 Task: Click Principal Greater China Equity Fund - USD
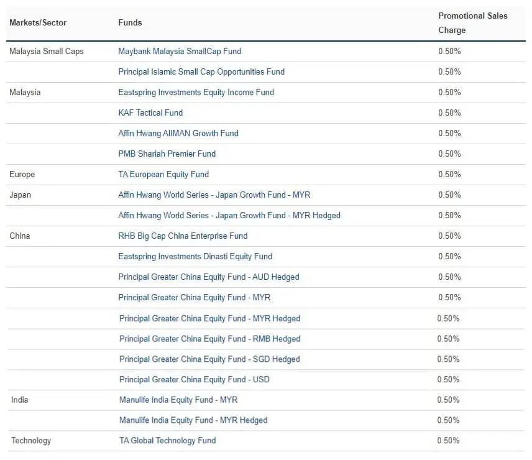click(195, 380)
